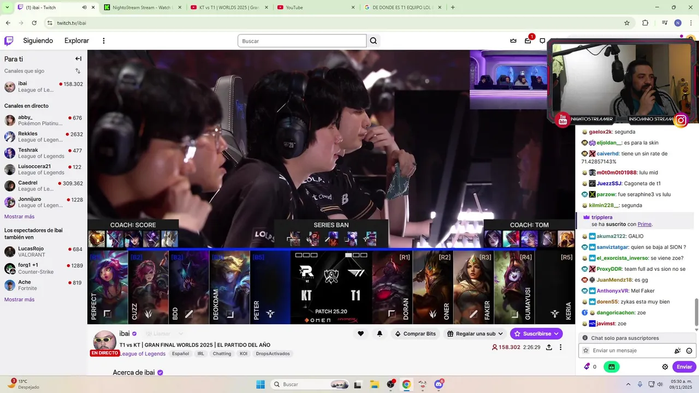Open League of Legends category link
The height and width of the screenshot is (393, 699).
(x=142, y=354)
